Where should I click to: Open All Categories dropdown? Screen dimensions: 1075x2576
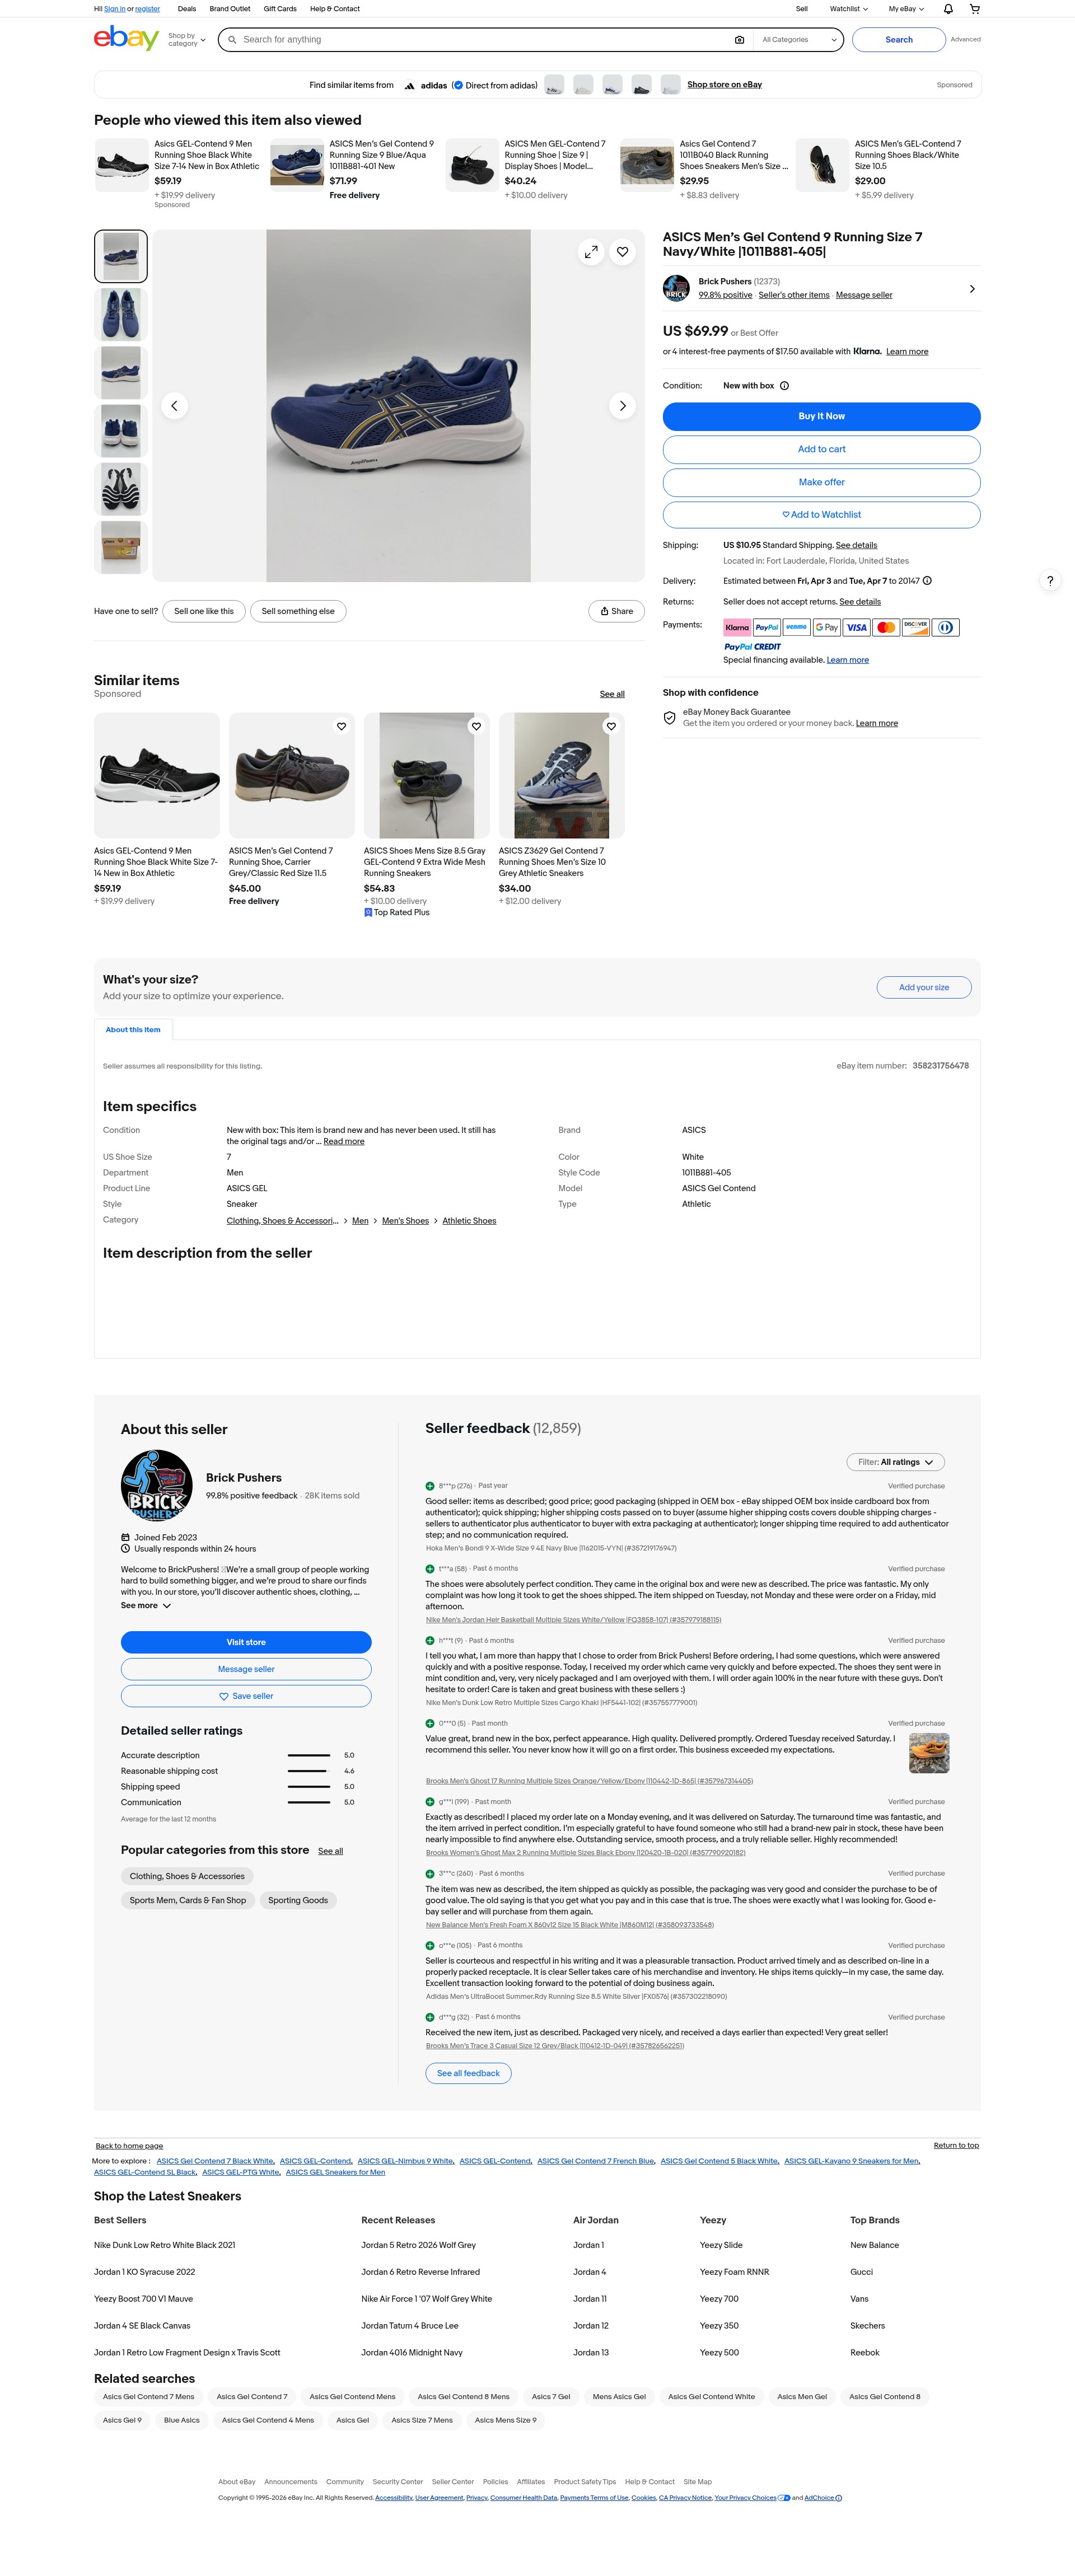point(799,40)
